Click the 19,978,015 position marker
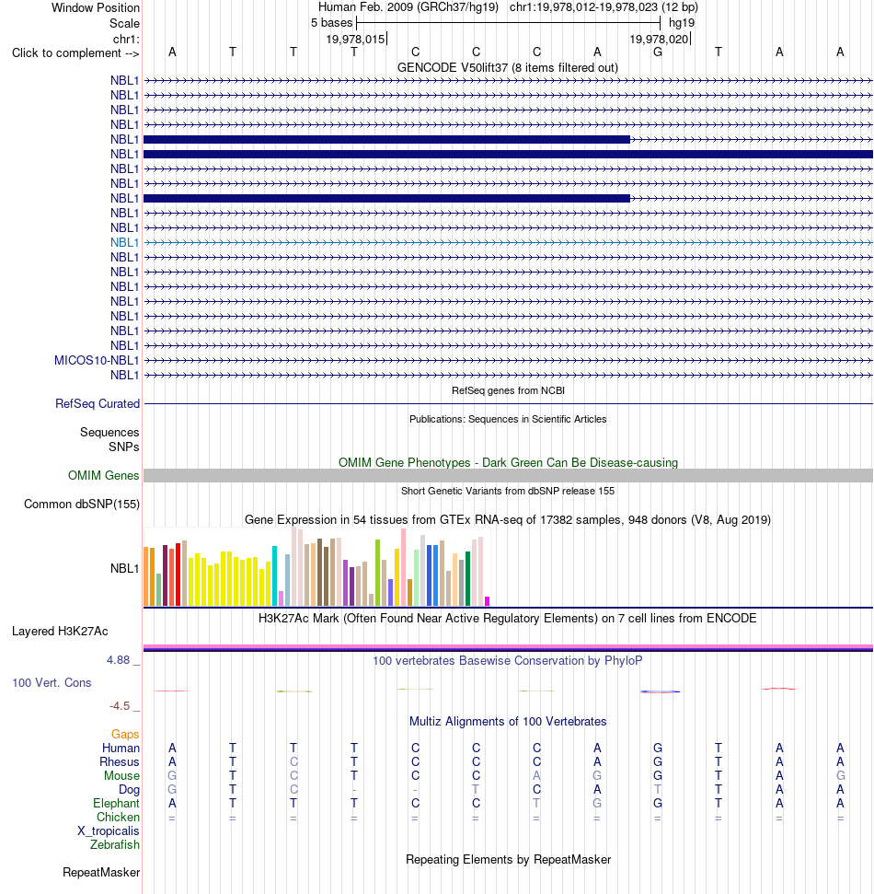 (356, 39)
